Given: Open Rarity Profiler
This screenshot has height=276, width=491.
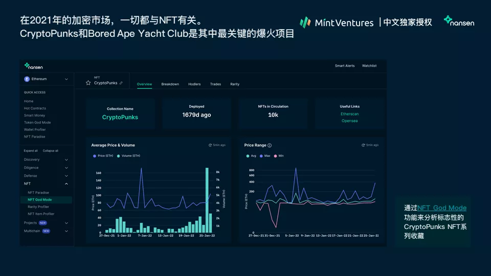Looking at the screenshot, I should click(x=38, y=207).
